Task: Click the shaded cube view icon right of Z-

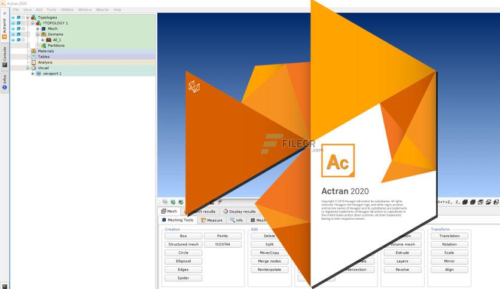Action: click(465, 202)
